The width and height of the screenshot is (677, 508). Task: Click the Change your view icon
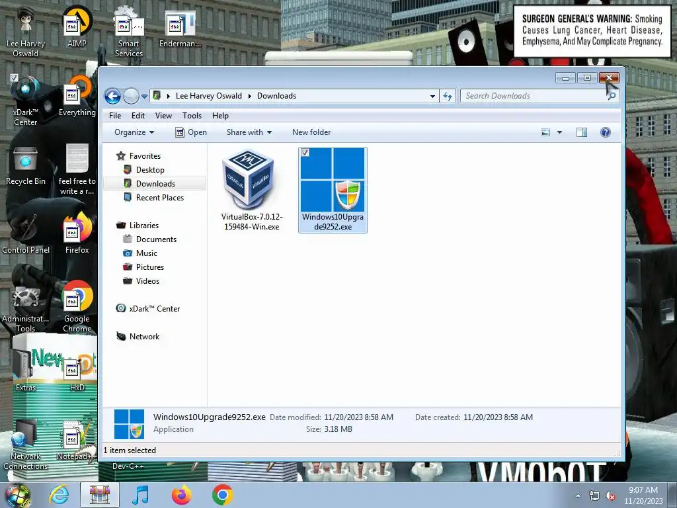pyautogui.click(x=545, y=132)
